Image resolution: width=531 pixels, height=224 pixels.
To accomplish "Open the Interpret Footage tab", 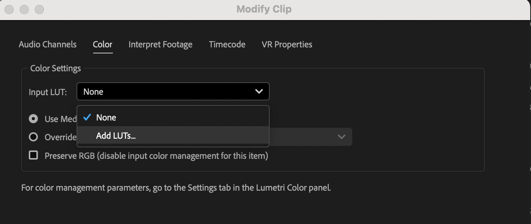I will [x=161, y=45].
